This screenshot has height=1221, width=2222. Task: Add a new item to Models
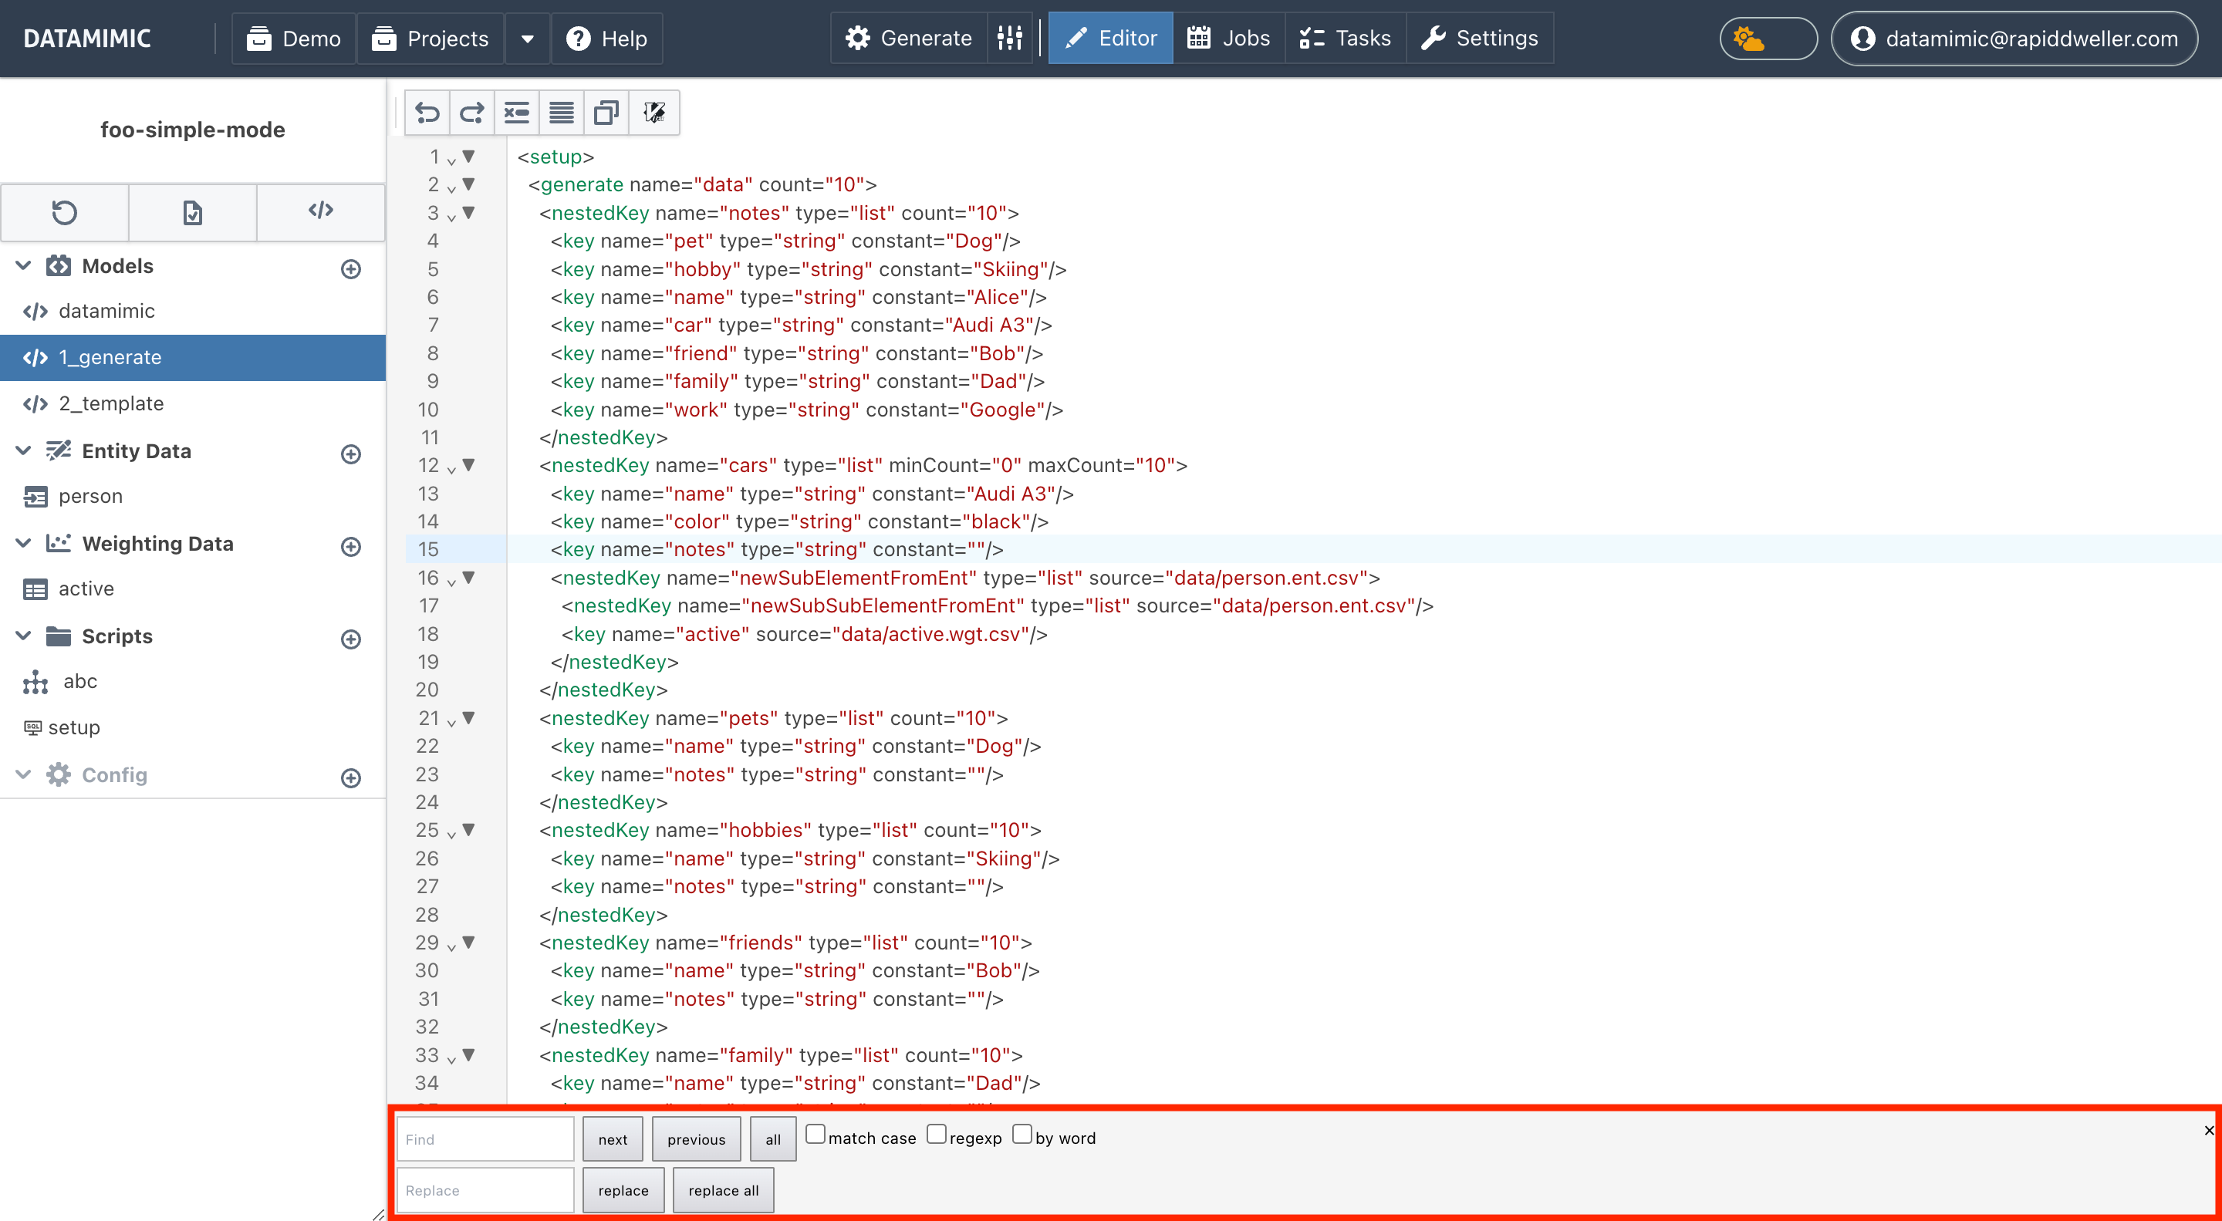click(x=350, y=269)
